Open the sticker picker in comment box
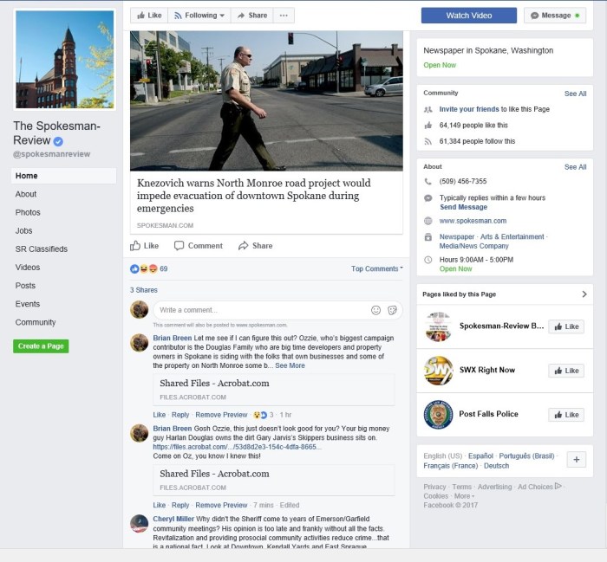 [392, 310]
